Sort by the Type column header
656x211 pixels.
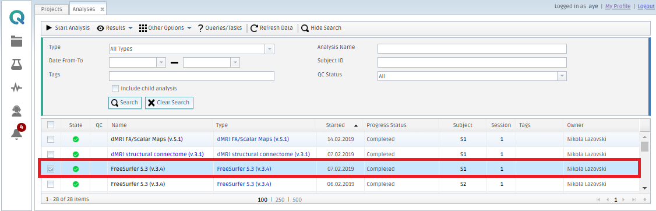tap(222, 125)
